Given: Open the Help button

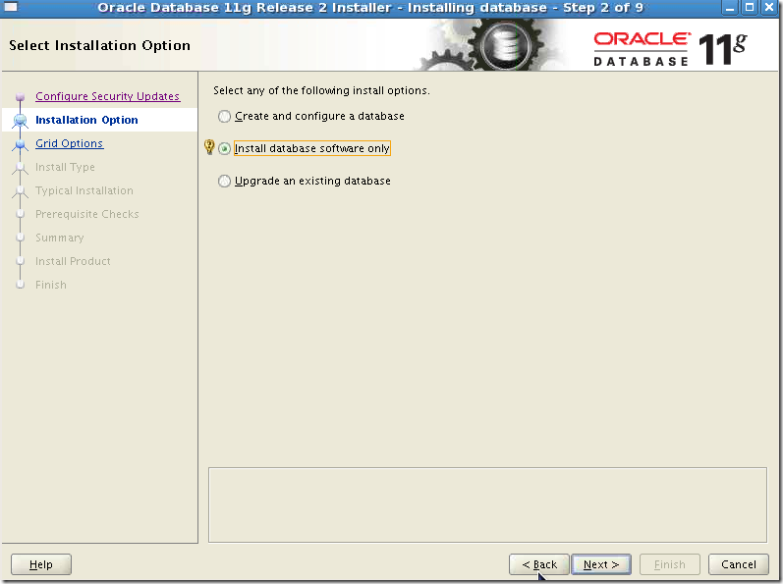Looking at the screenshot, I should (41, 564).
